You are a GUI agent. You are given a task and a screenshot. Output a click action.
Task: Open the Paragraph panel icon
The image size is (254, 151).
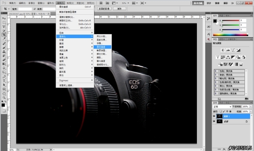click(209, 39)
